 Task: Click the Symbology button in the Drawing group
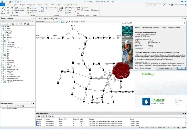(x=32, y=8)
